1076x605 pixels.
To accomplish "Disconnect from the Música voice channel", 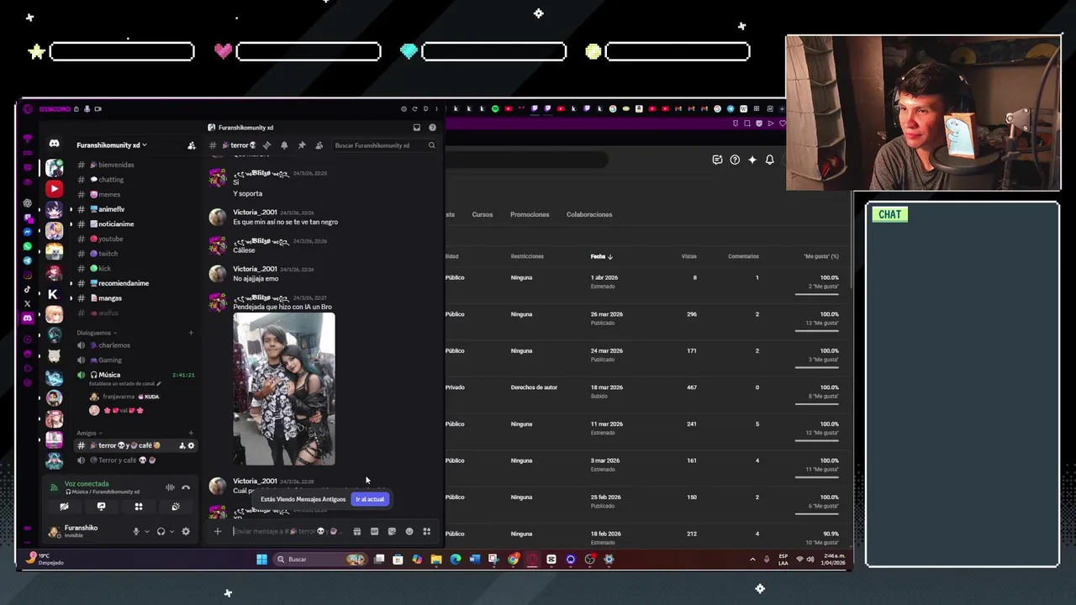I will point(186,487).
